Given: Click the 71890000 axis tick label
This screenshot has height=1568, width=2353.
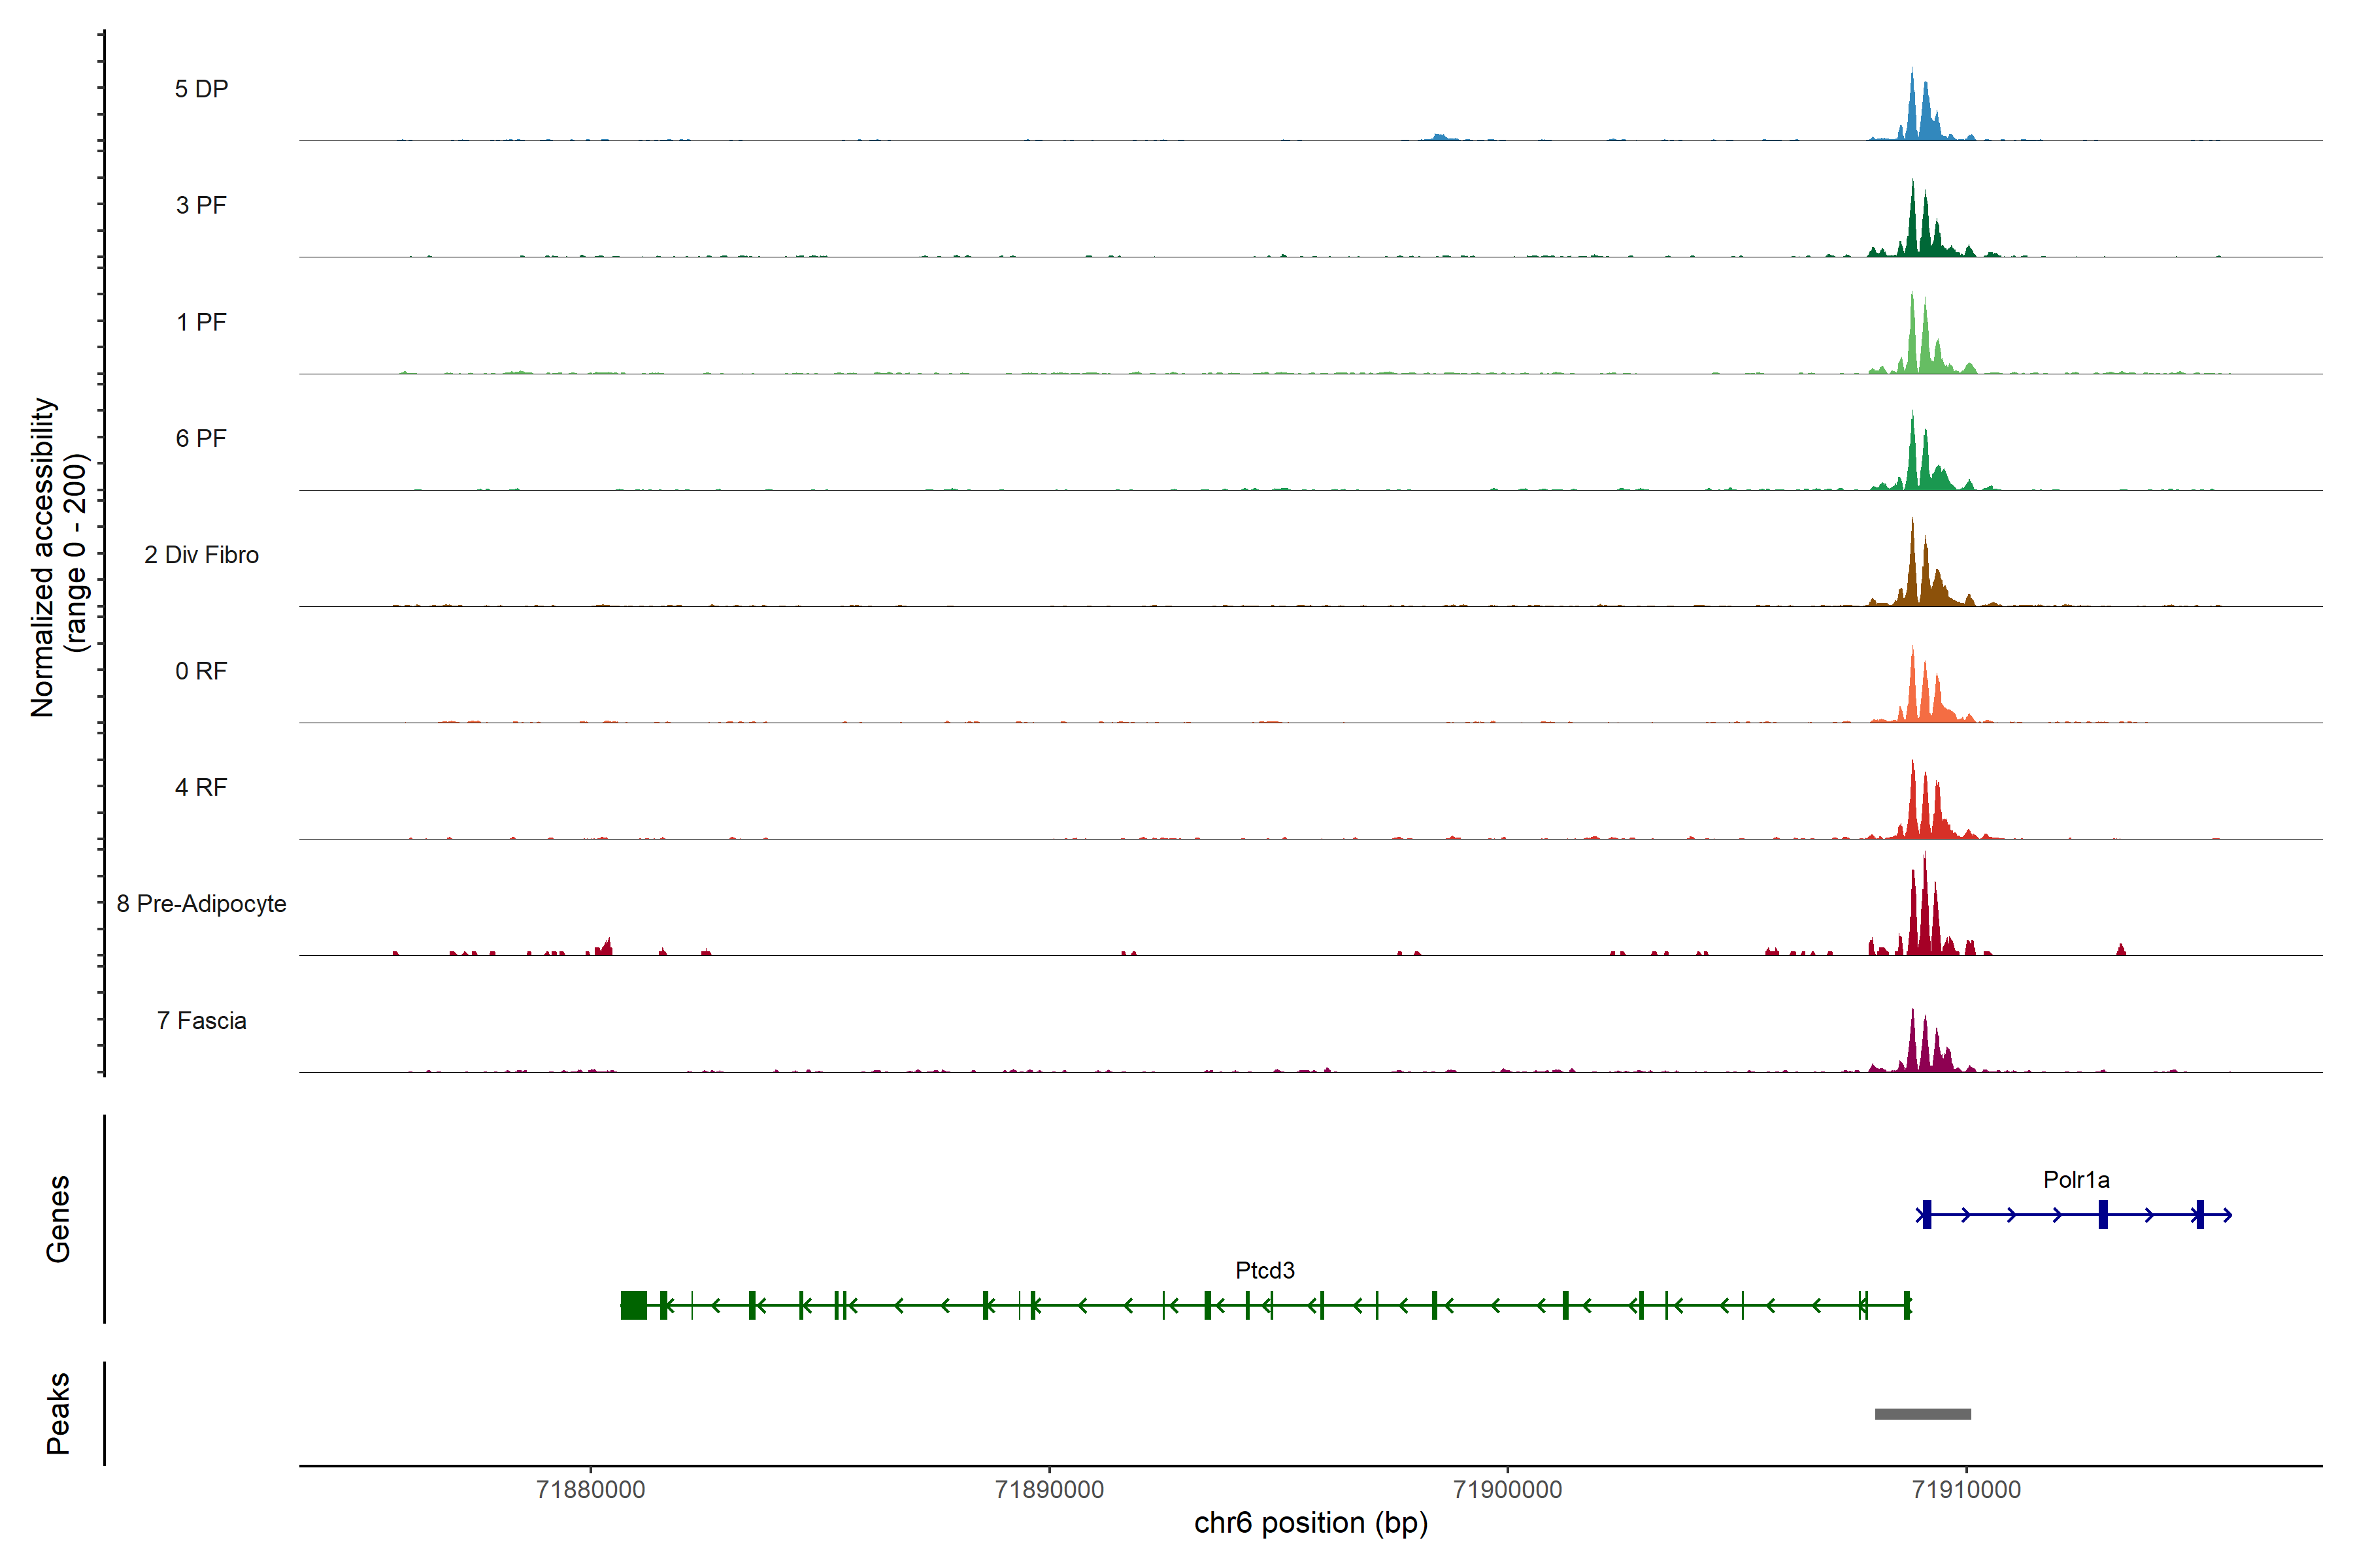Looking at the screenshot, I should [x=1050, y=1489].
